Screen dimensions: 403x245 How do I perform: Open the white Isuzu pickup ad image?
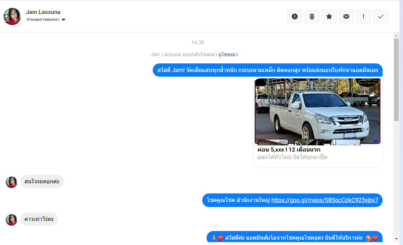(x=318, y=111)
